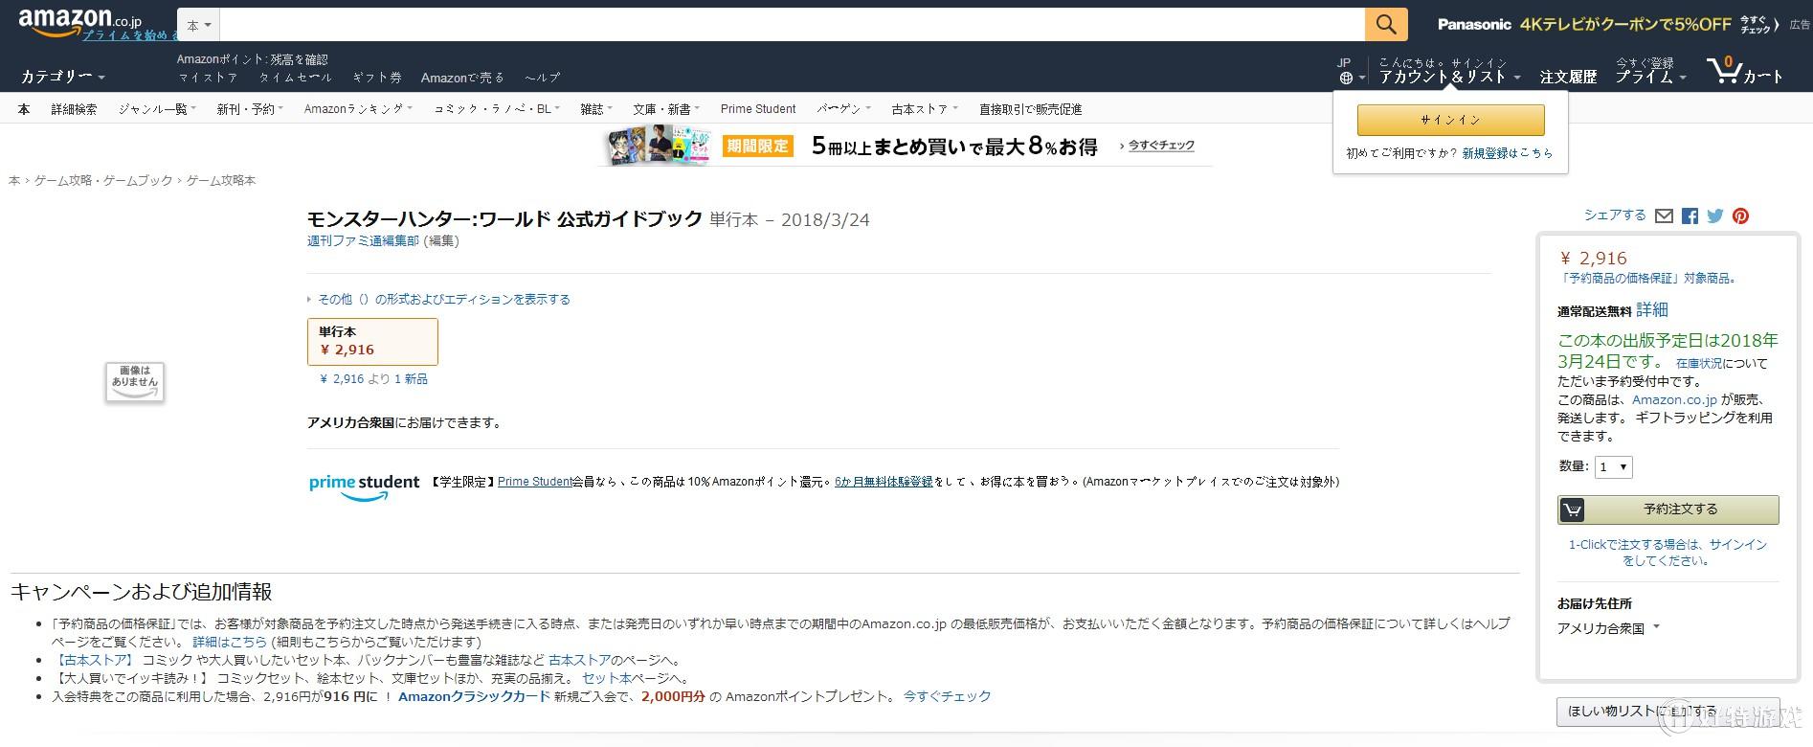Viewport: 1813px width, 747px height.
Task: Click the yellow サインイン button
Action: [1450, 120]
